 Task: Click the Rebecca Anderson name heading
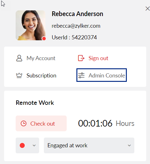[x=77, y=14]
